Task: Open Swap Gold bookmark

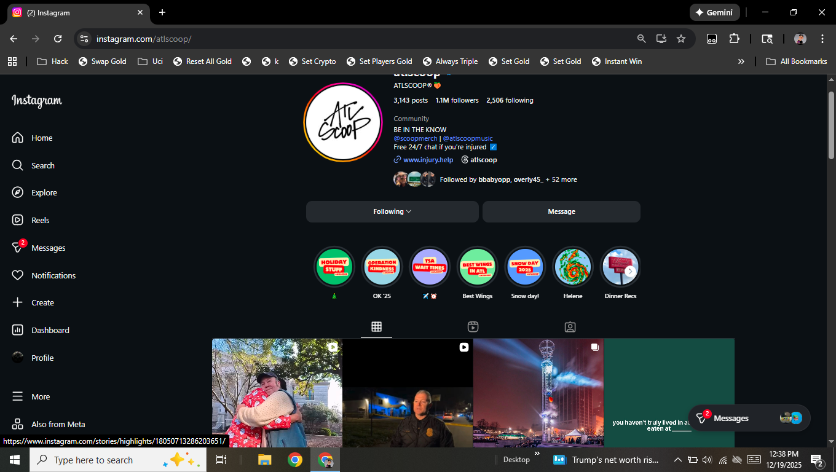Action: click(x=103, y=61)
